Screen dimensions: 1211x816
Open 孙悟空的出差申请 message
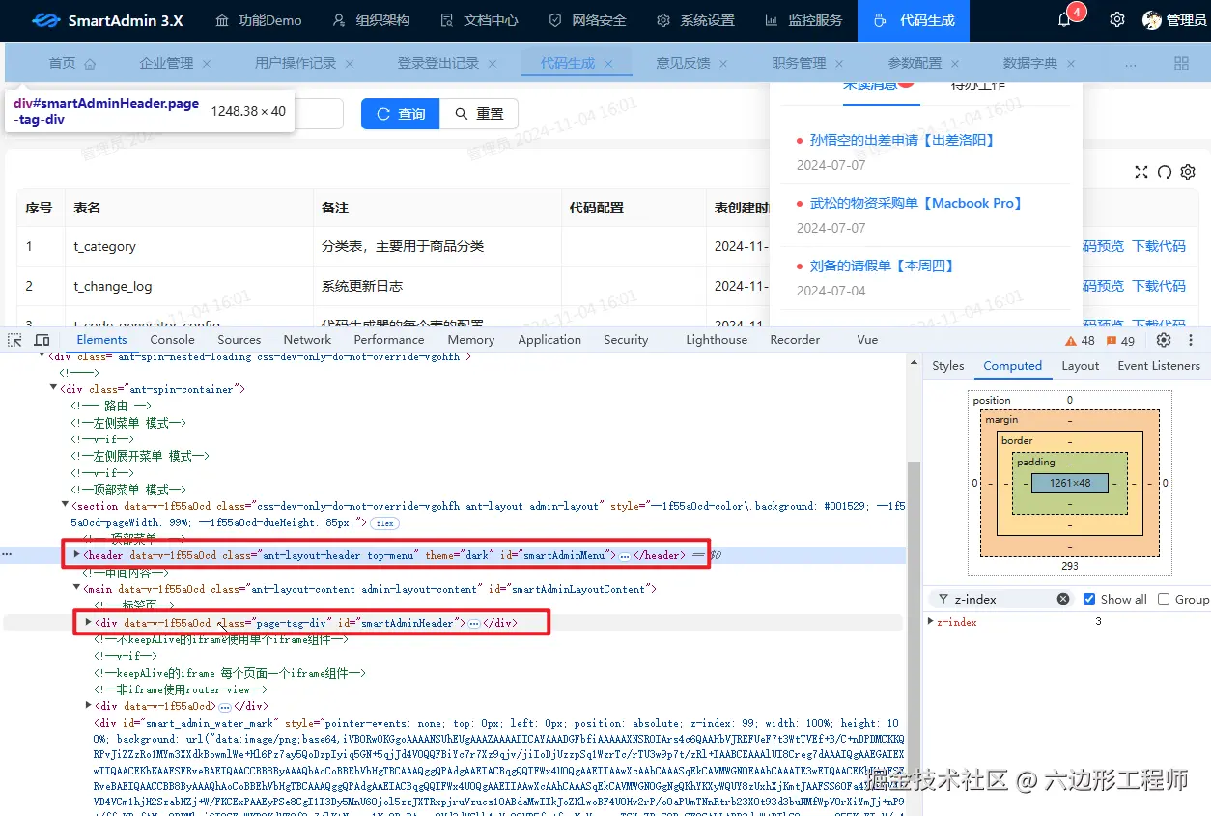[x=902, y=140]
